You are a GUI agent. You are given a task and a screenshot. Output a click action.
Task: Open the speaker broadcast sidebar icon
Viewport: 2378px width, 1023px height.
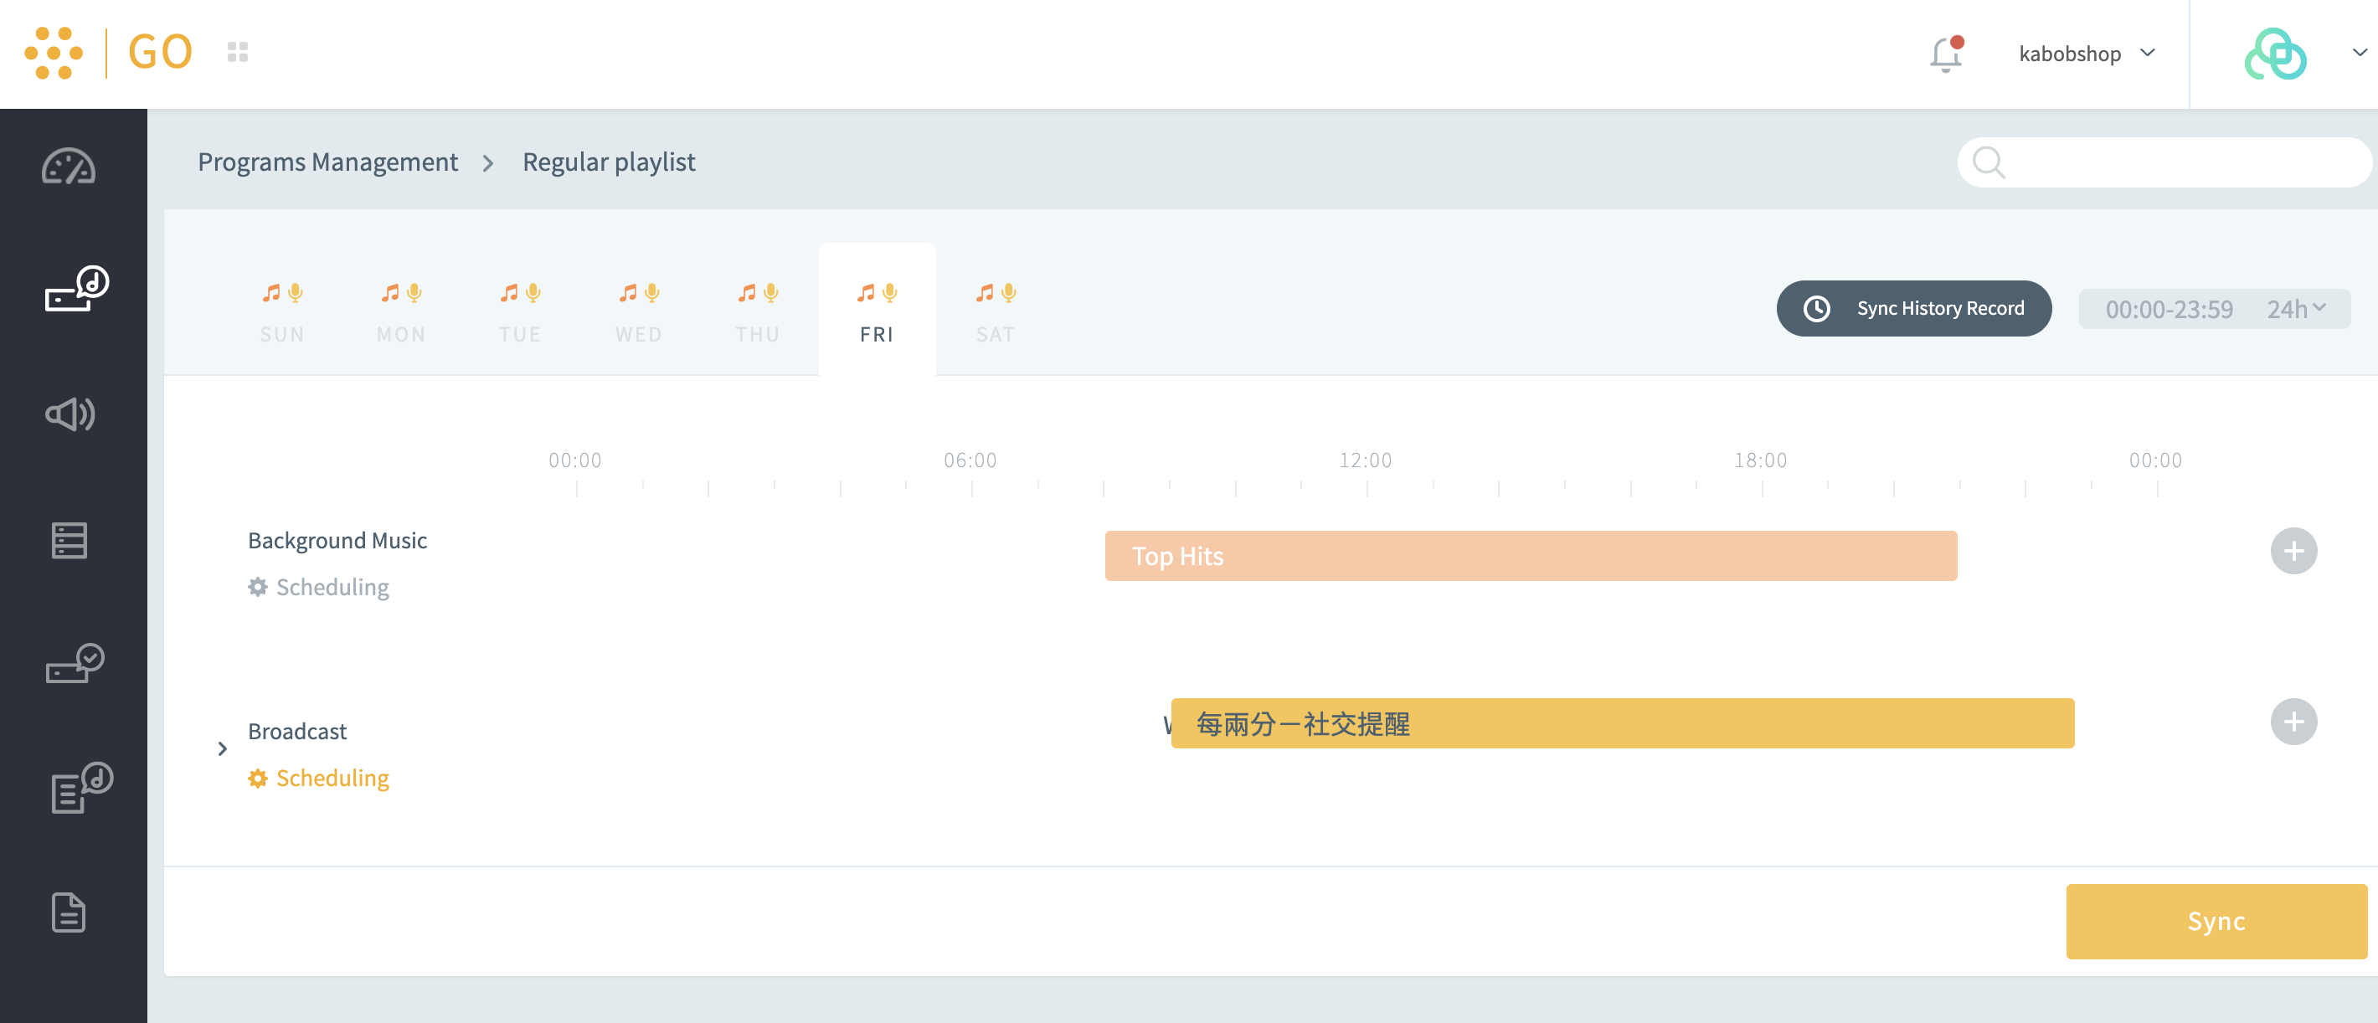70,414
